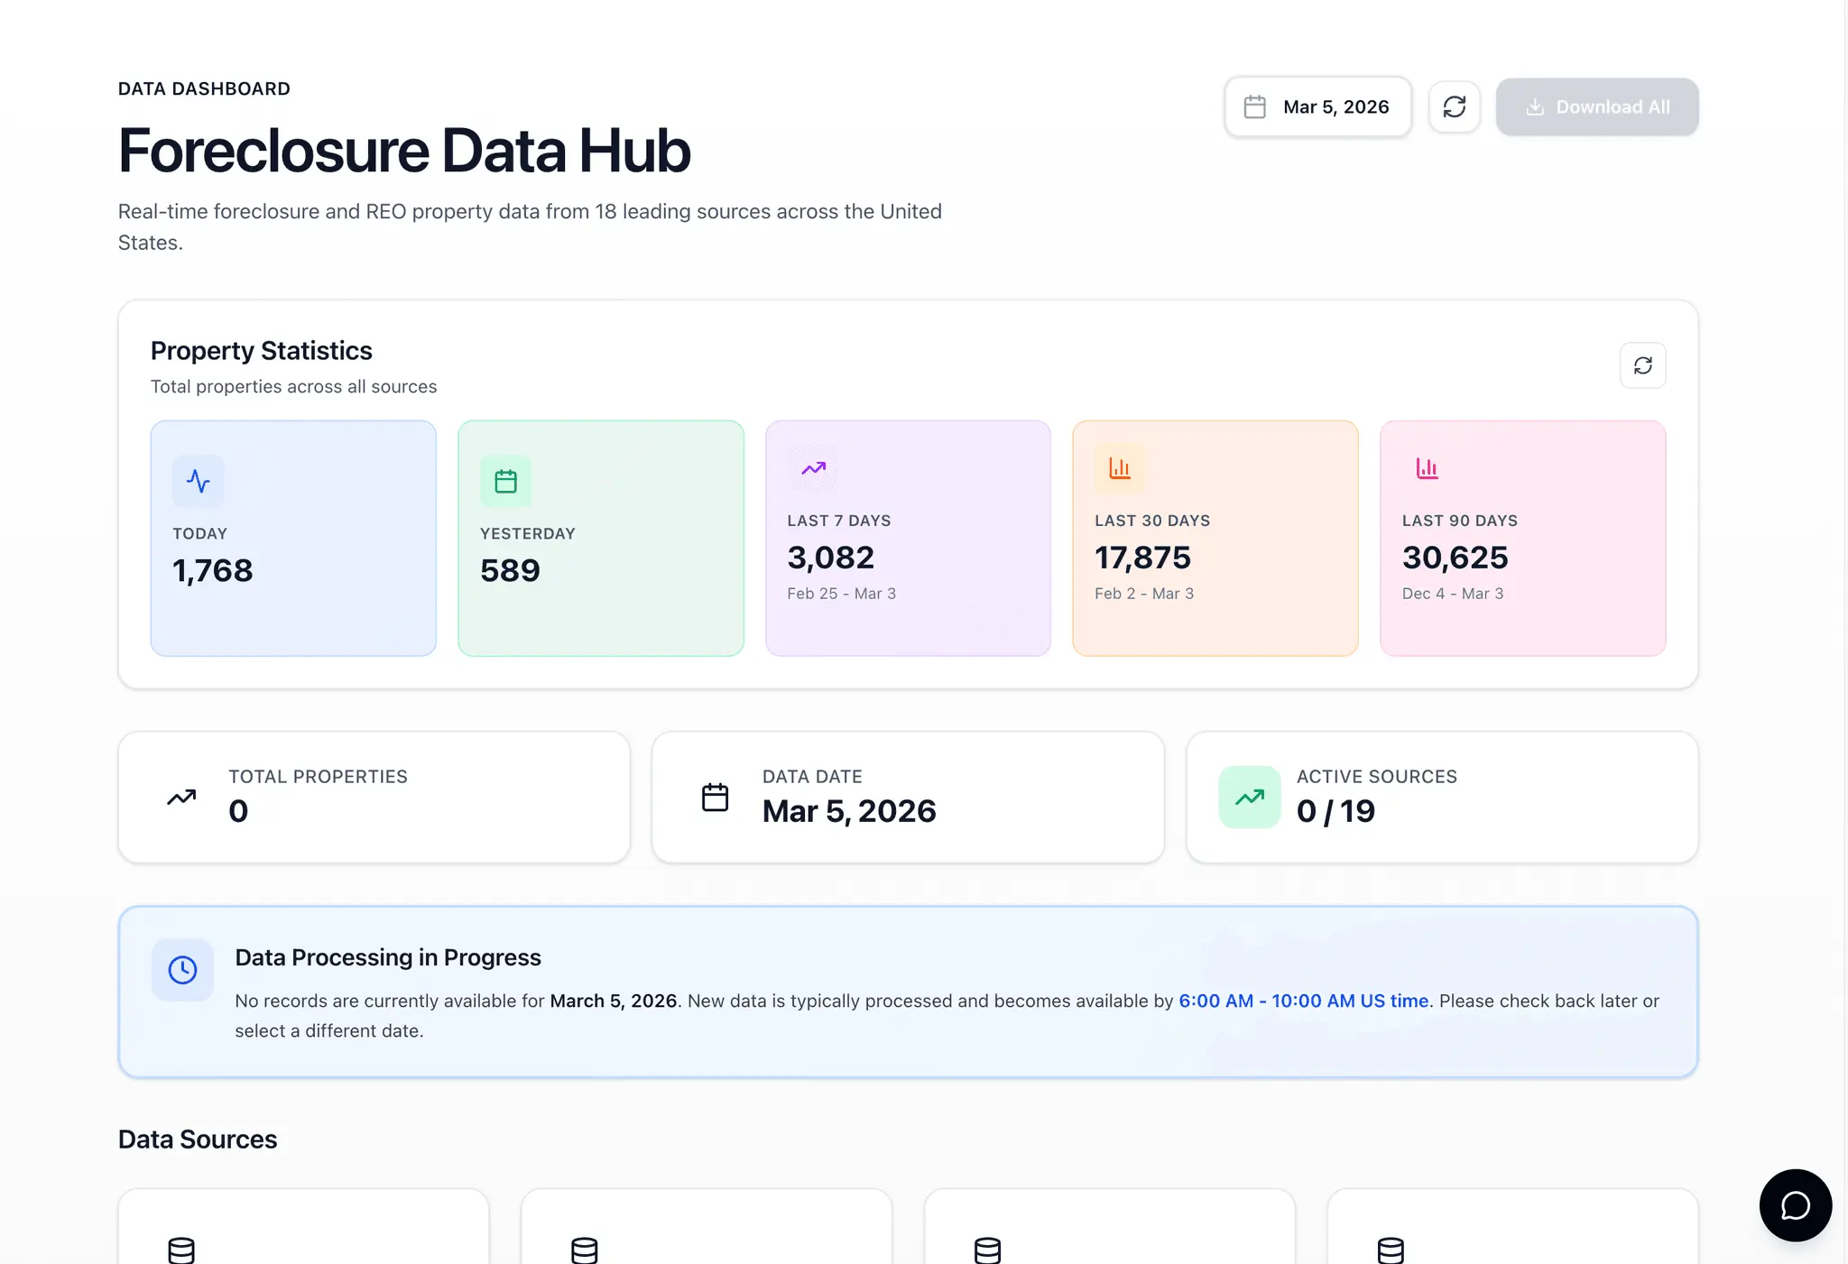
Task: Click the bold 'March 5, 2026' in the notice
Action: tap(614, 1001)
